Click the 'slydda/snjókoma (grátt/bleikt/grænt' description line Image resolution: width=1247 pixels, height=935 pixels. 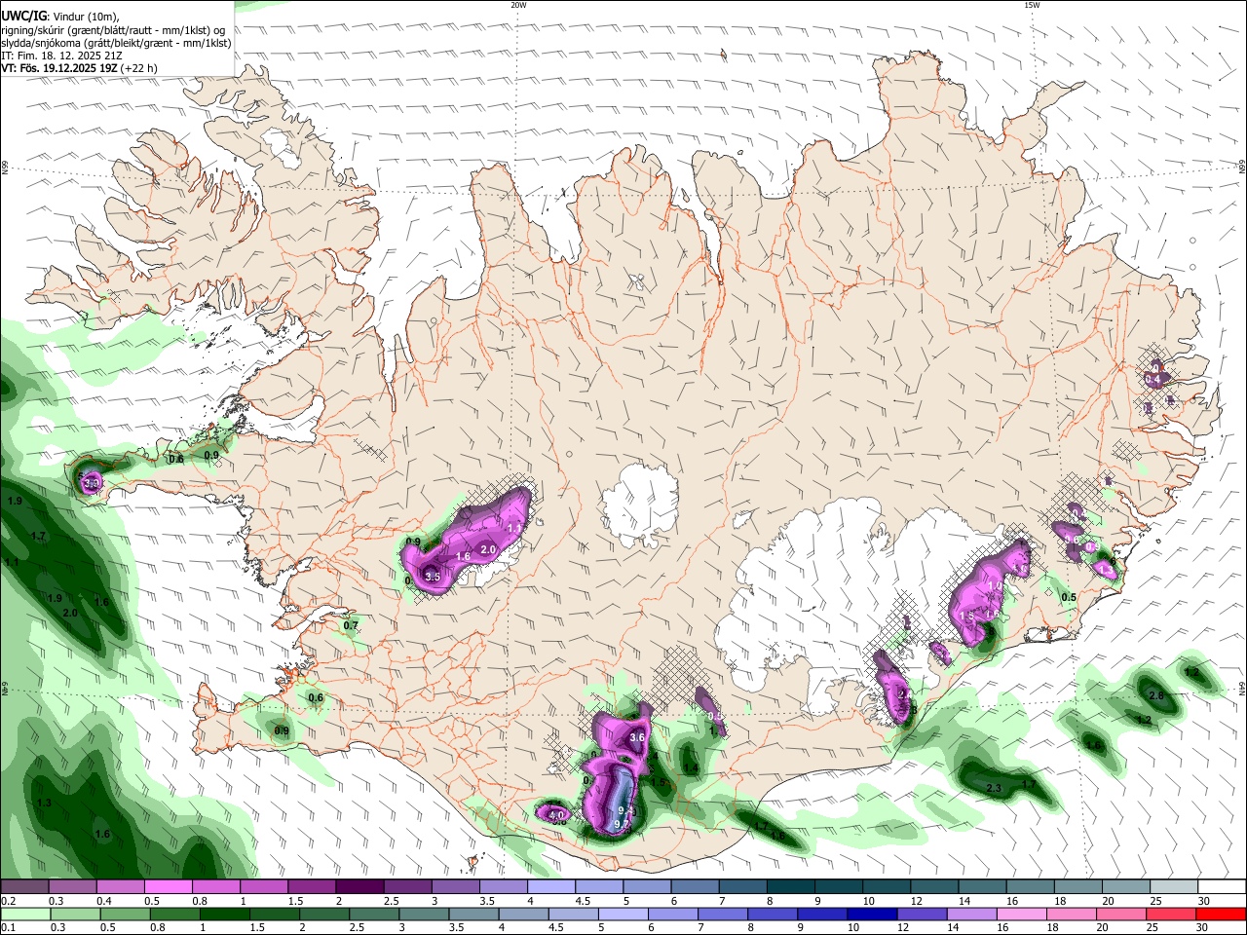pos(116,43)
